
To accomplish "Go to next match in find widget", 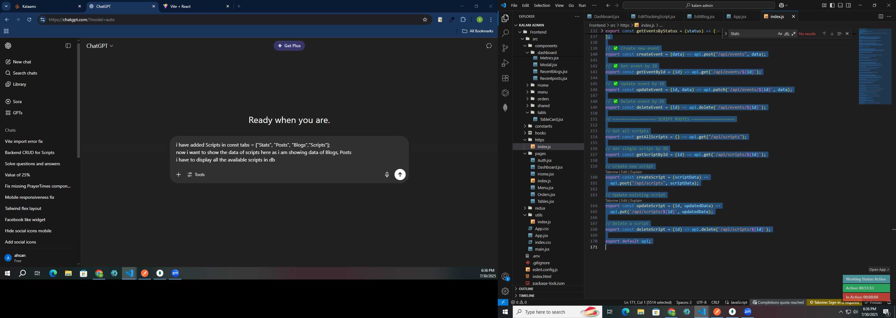I will pyautogui.click(x=832, y=34).
